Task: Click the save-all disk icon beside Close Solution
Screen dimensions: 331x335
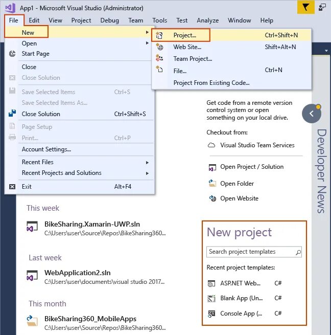Action: pyautogui.click(x=12, y=113)
